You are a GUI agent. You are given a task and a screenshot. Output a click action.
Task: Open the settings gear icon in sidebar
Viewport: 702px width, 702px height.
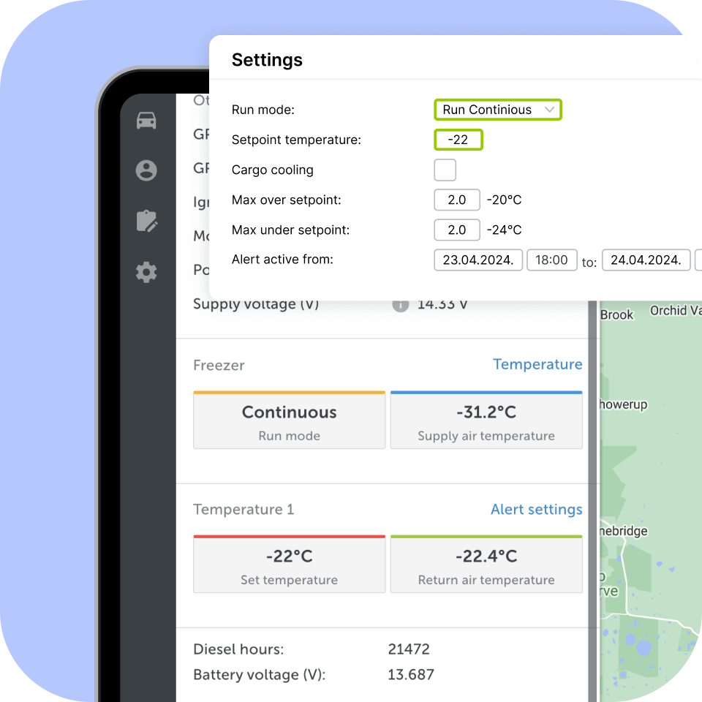click(x=146, y=272)
